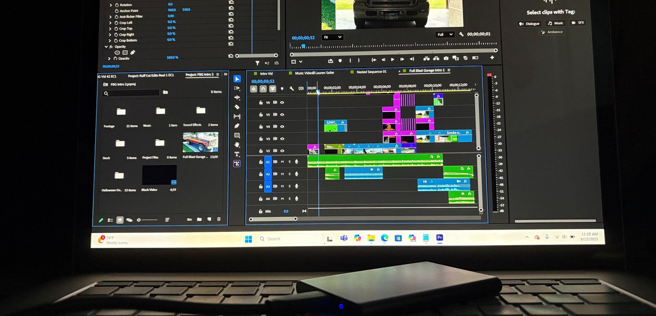
Task: Delete selected item with trash icon
Action: [x=219, y=219]
